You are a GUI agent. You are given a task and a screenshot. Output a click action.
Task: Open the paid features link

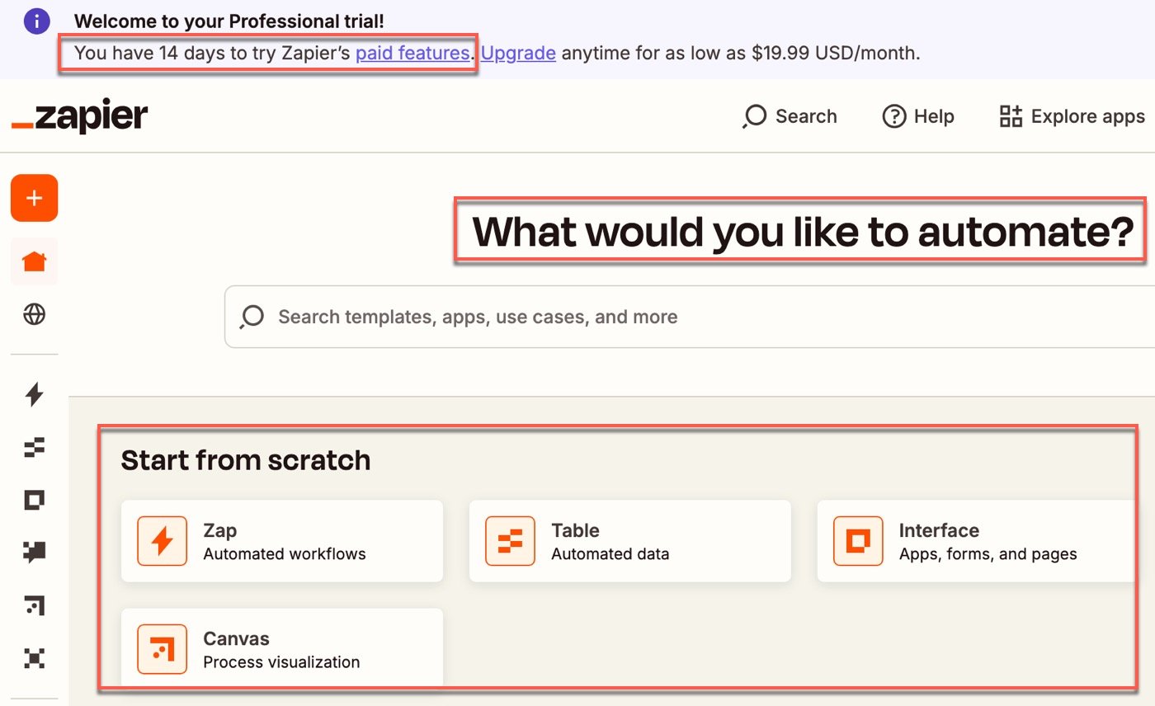(x=412, y=54)
